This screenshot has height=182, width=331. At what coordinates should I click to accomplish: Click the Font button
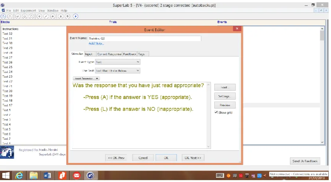click(x=225, y=87)
